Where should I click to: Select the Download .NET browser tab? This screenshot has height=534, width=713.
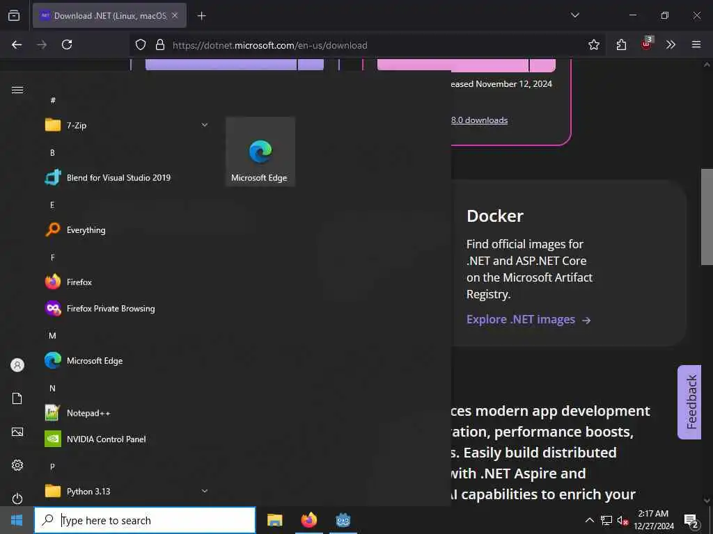coord(109,15)
